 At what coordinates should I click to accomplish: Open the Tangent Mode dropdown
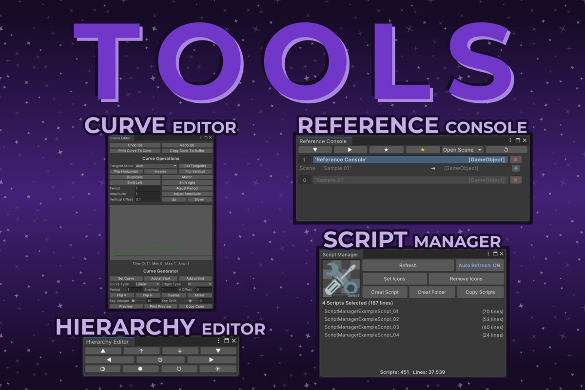[x=156, y=166]
